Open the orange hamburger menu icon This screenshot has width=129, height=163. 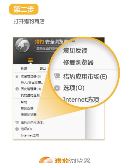coord(30,60)
